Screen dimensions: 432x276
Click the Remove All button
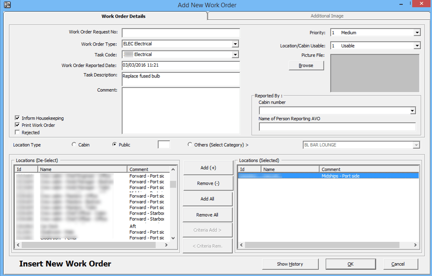[x=207, y=214]
